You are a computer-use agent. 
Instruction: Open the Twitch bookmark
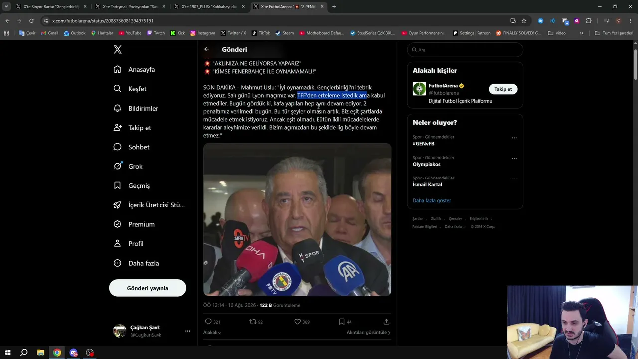156,33
